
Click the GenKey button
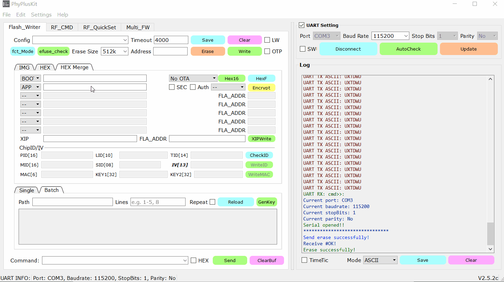point(266,202)
